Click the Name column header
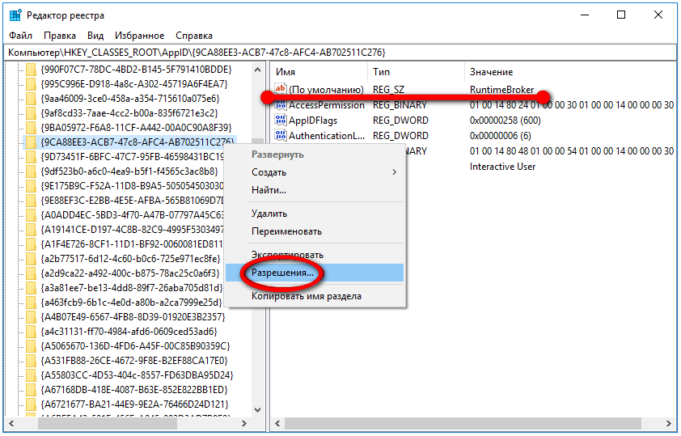Screen dimensions: 681x436 point(286,72)
